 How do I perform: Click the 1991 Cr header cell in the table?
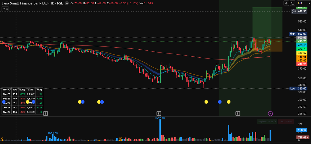pos(7,89)
